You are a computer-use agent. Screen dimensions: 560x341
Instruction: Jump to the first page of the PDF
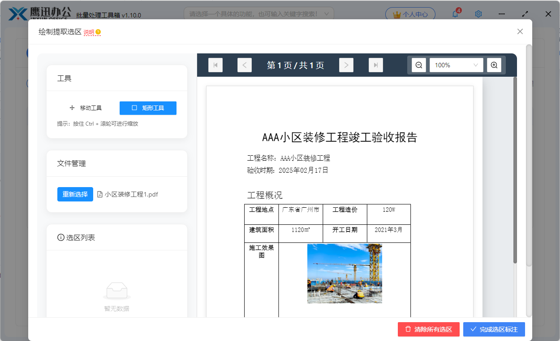[215, 65]
